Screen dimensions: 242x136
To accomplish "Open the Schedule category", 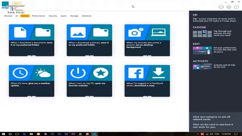I will [x=87, y=16].
